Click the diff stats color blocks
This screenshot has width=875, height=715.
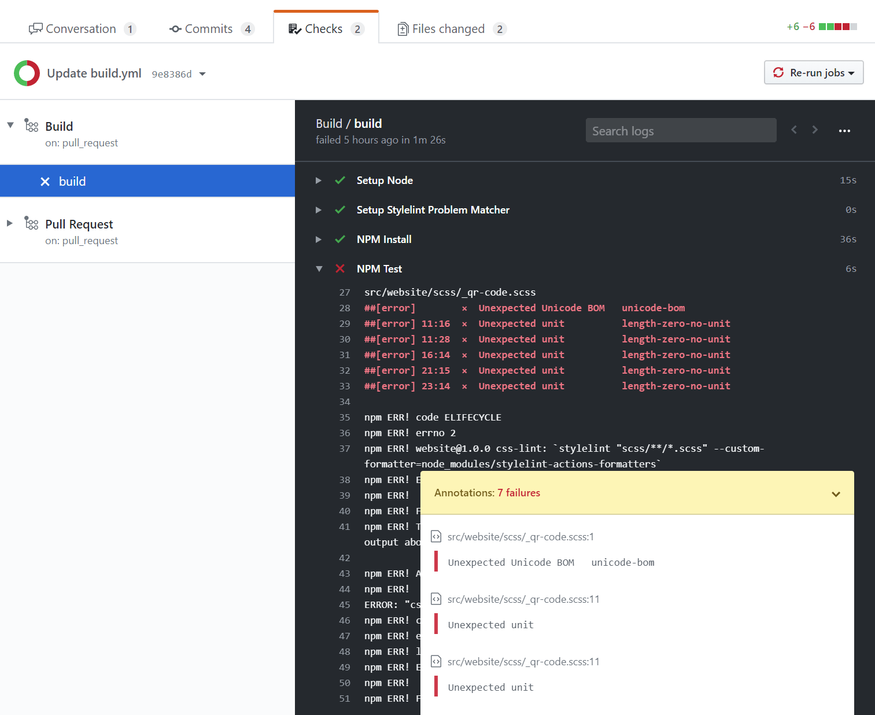(x=838, y=27)
